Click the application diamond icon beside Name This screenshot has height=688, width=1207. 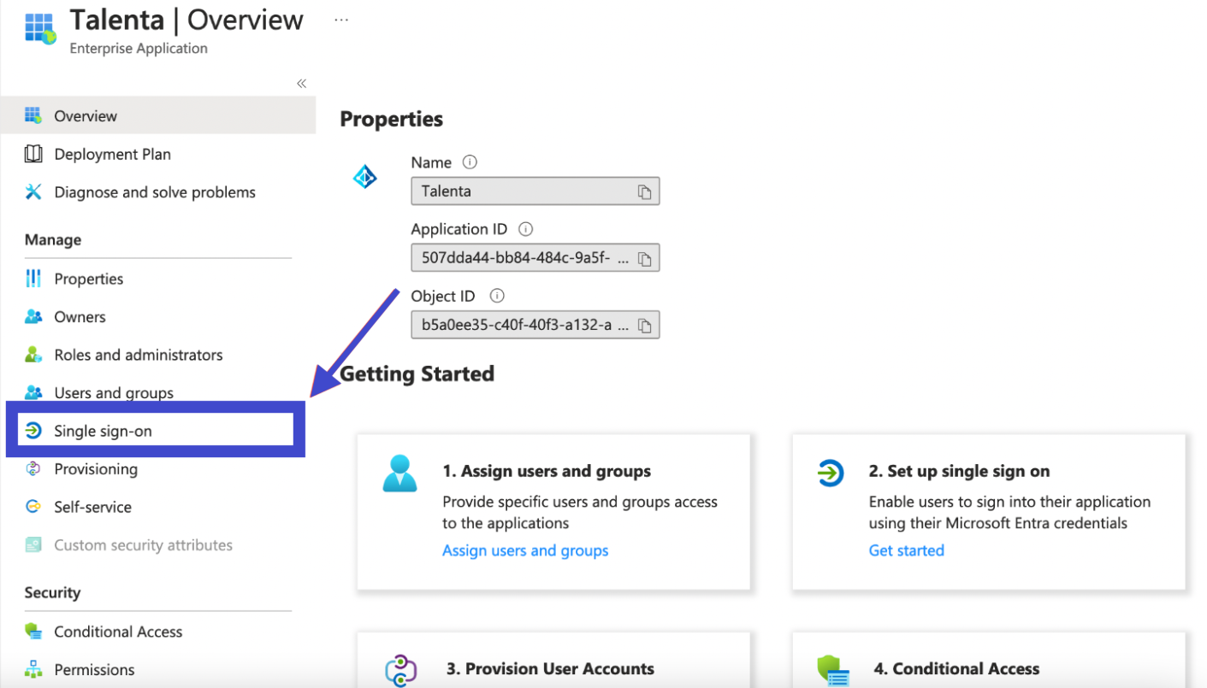pyautogui.click(x=365, y=177)
